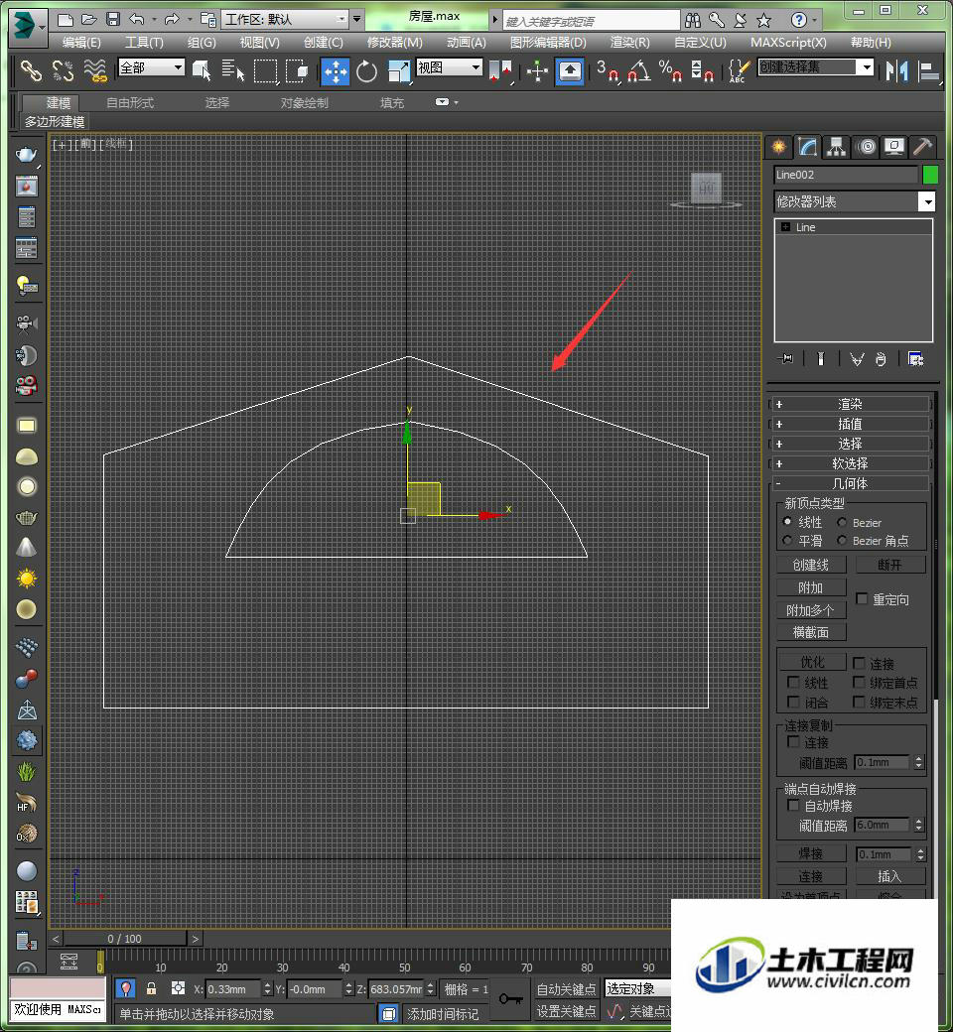Open the Display panel monitor icon tab
This screenshot has height=1032, width=953.
pyautogui.click(x=894, y=147)
